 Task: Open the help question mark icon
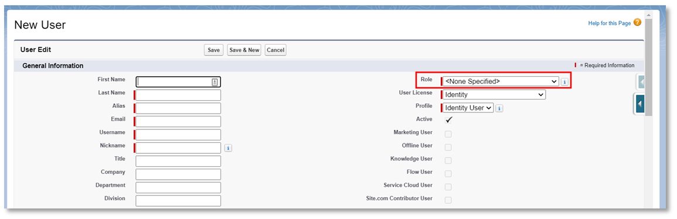(637, 23)
